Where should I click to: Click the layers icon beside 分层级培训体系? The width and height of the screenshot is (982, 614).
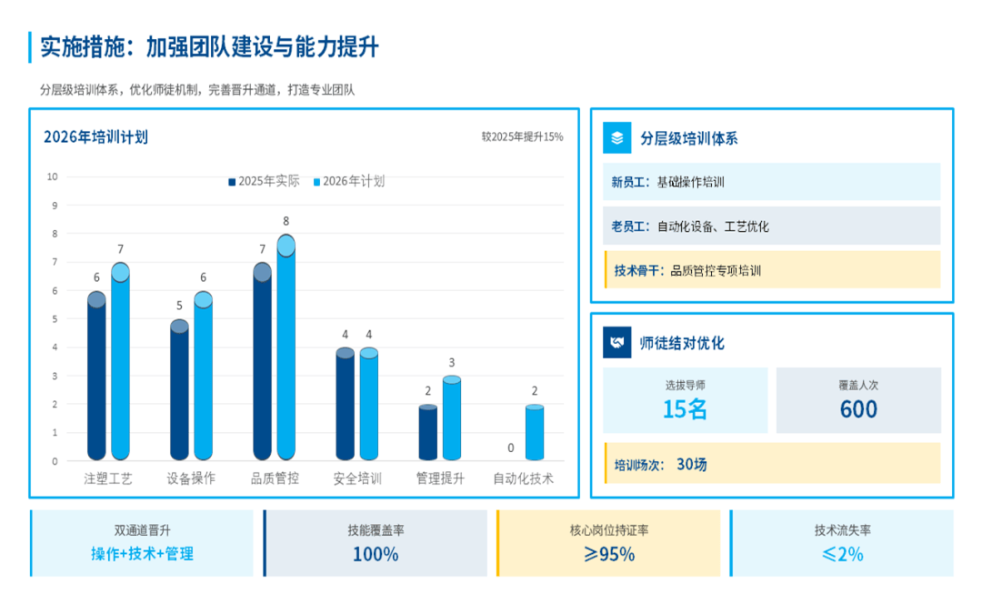tap(618, 138)
